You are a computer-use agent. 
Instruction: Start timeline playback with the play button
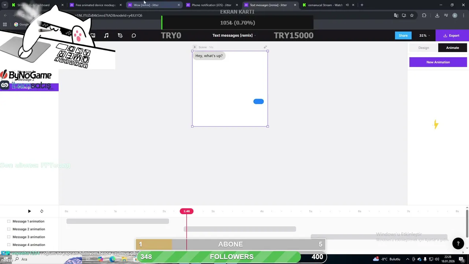[x=29, y=211]
